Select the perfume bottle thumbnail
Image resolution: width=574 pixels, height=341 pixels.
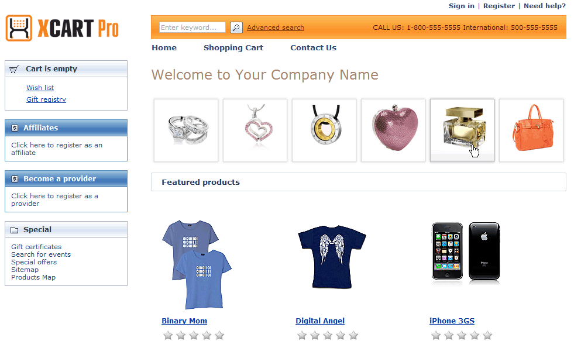coord(462,130)
